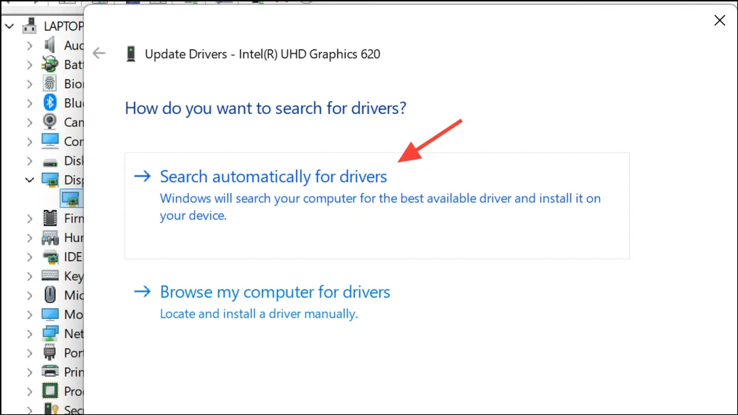Click the Display adapters category icon
The height and width of the screenshot is (415, 738).
click(x=50, y=180)
